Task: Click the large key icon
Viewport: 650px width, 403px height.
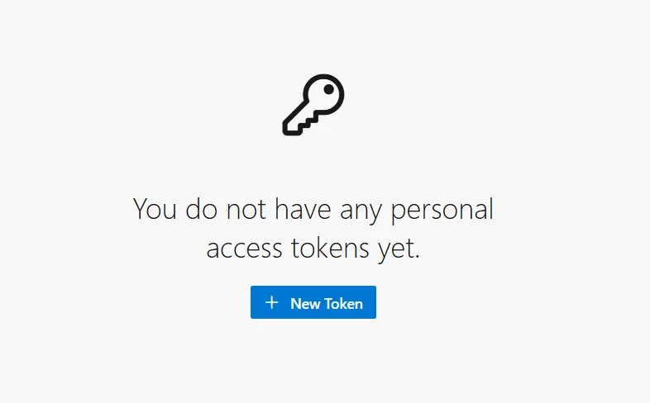Action: tap(313, 105)
